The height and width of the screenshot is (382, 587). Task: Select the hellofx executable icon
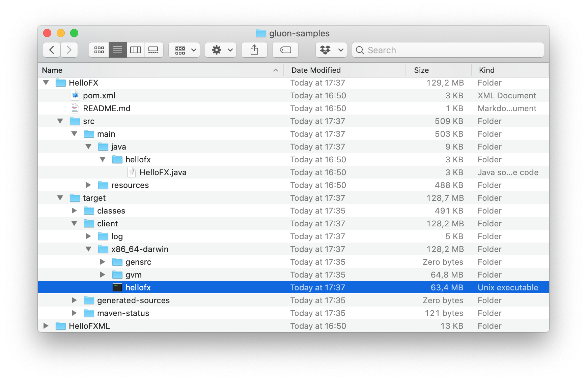tap(117, 287)
